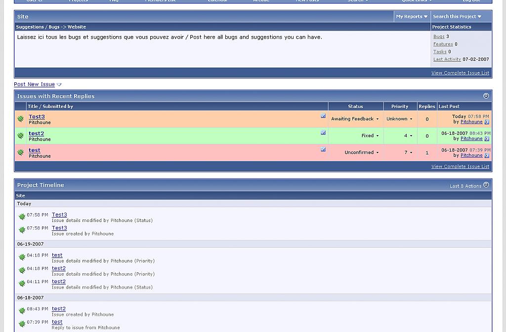
Task: Click the Post New Issue link
Action: (x=35, y=84)
